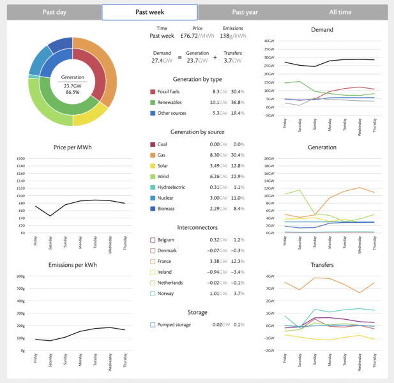
Task: Click the Generation donut chart center
Action: 72,82
